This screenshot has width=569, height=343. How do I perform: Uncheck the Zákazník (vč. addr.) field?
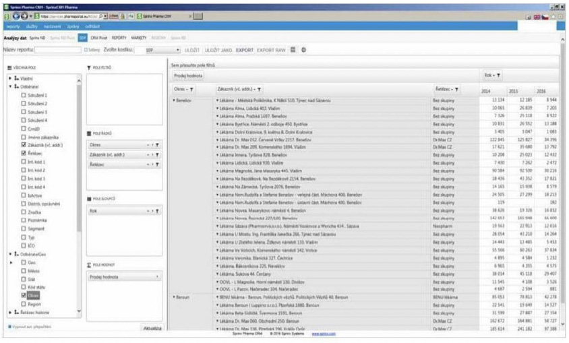click(x=24, y=145)
